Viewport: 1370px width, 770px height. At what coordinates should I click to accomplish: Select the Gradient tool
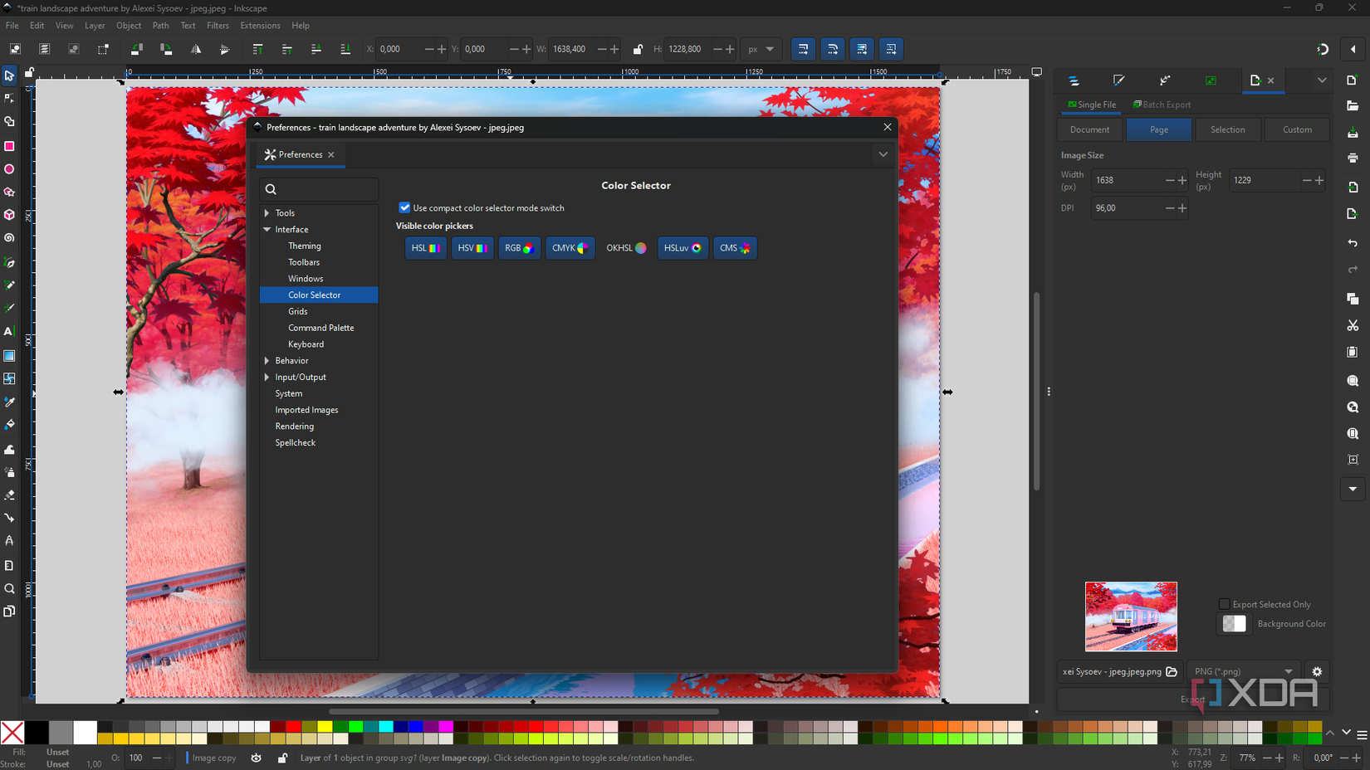(x=9, y=356)
